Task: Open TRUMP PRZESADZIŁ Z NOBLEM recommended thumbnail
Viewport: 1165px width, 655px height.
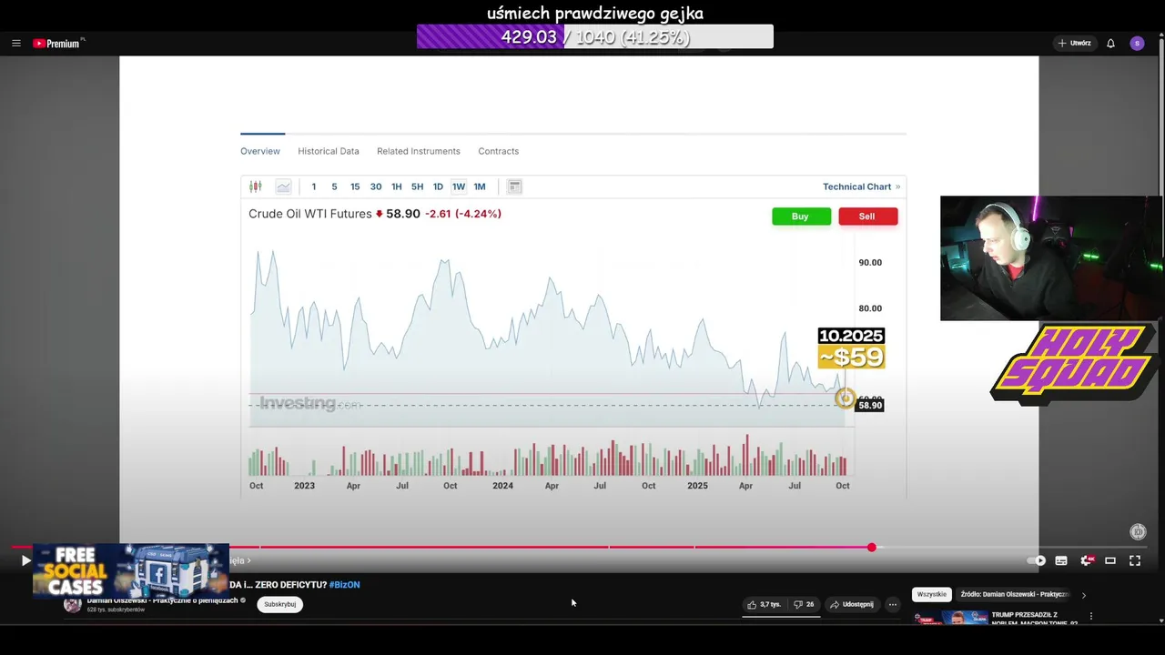Action: click(x=951, y=618)
